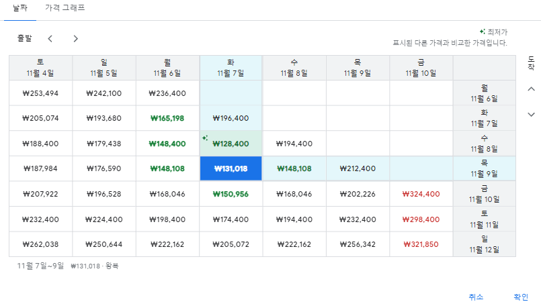Viewport: 541px width, 308px height.
Task: Select the ₩179,438 price cell
Action: pos(104,144)
